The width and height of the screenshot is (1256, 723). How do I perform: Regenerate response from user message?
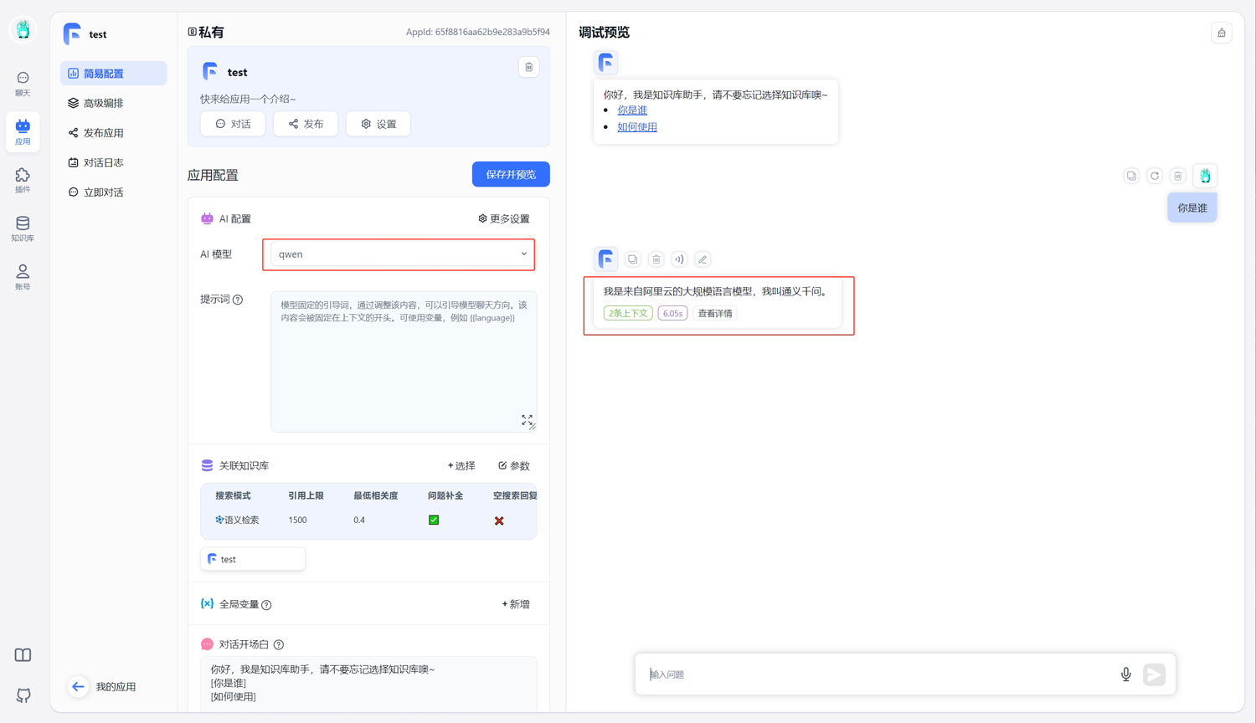[1155, 176]
